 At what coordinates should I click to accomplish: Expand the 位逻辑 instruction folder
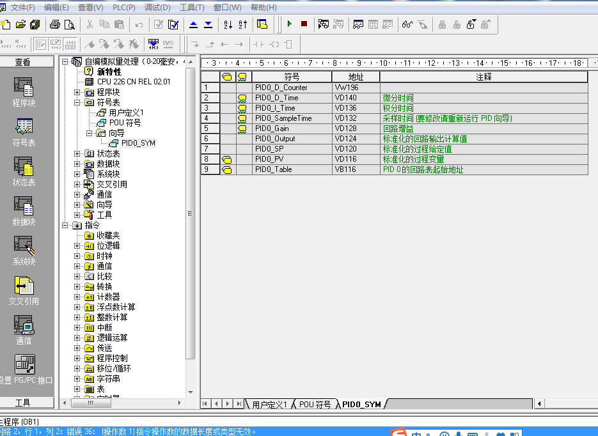pos(77,245)
